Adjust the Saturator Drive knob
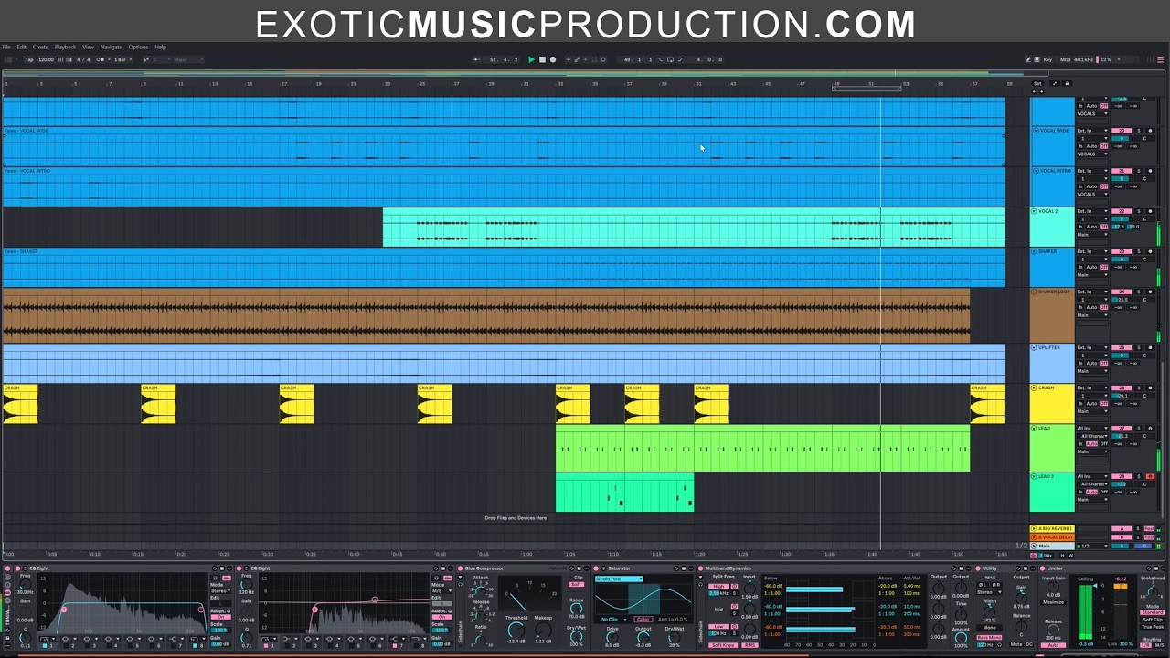Image resolution: width=1170 pixels, height=658 pixels. click(x=612, y=636)
